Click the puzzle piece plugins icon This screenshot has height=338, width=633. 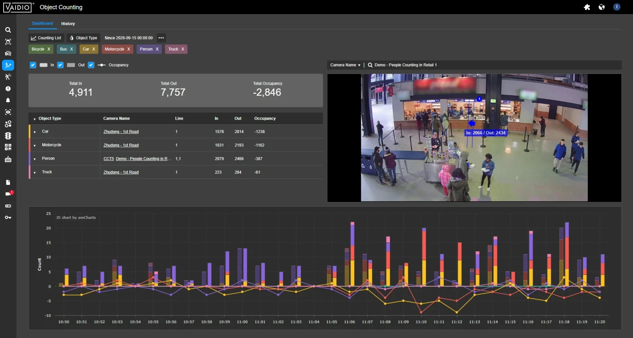(587, 7)
